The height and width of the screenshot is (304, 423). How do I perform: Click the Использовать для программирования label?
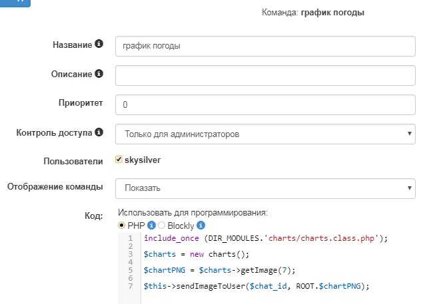click(193, 213)
